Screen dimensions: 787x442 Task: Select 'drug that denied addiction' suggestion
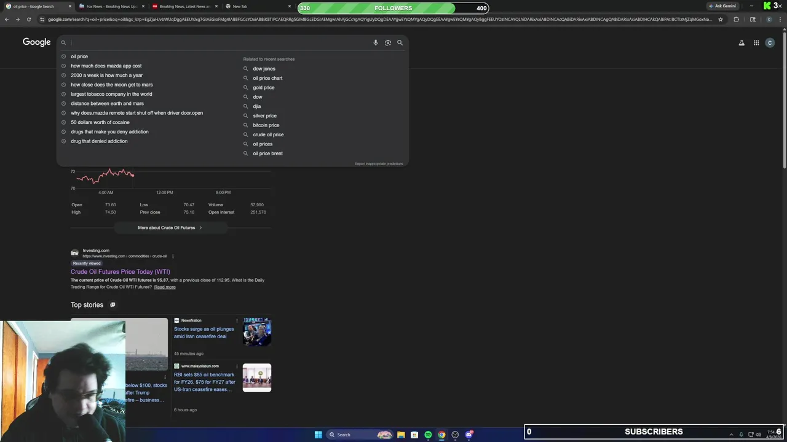click(99, 141)
